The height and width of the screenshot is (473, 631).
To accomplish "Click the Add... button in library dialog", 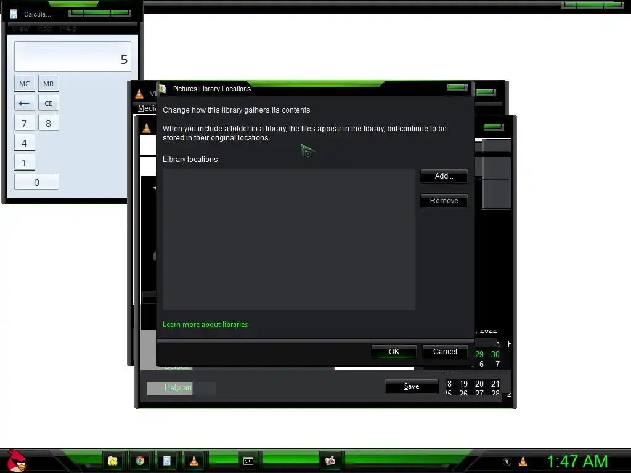I will 444,176.
